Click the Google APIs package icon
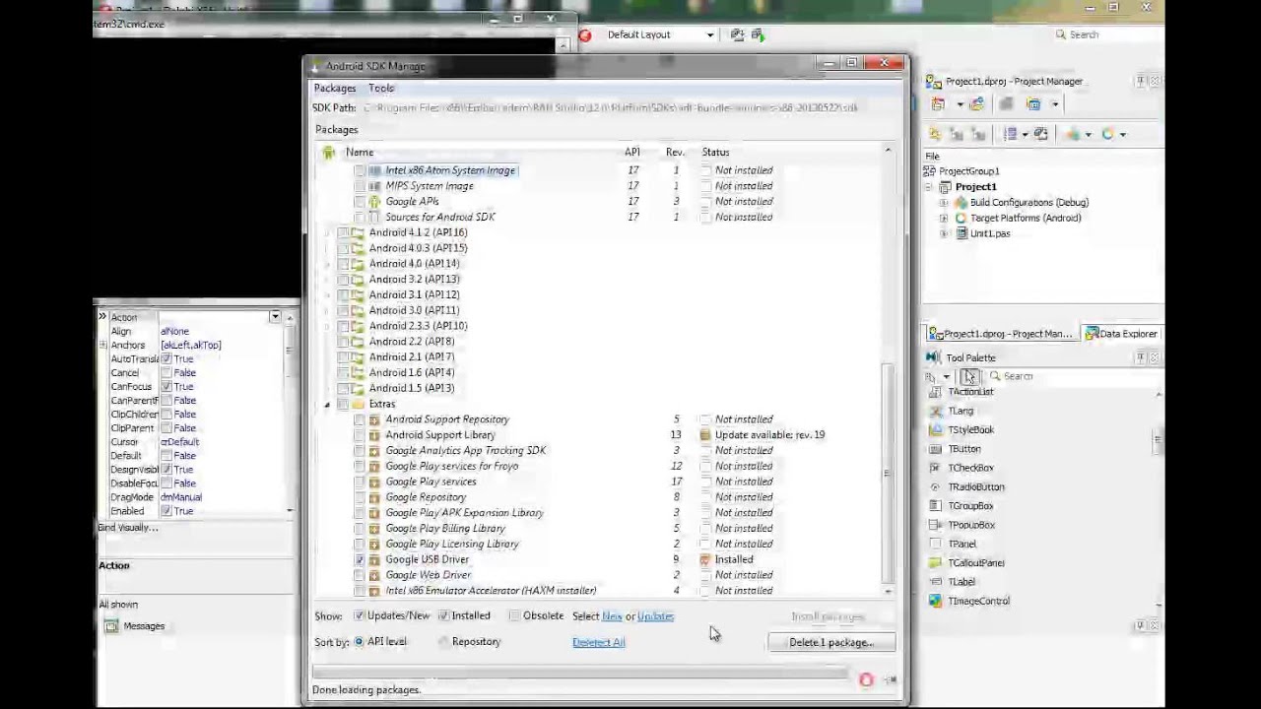The height and width of the screenshot is (709, 1261). [x=374, y=201]
